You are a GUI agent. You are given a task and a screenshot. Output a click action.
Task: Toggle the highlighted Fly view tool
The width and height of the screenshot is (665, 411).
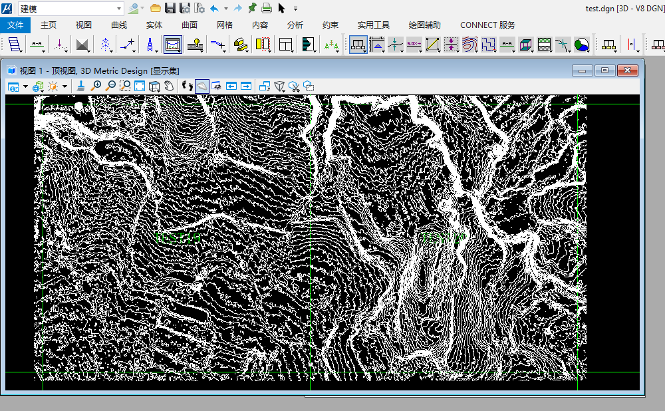point(202,86)
